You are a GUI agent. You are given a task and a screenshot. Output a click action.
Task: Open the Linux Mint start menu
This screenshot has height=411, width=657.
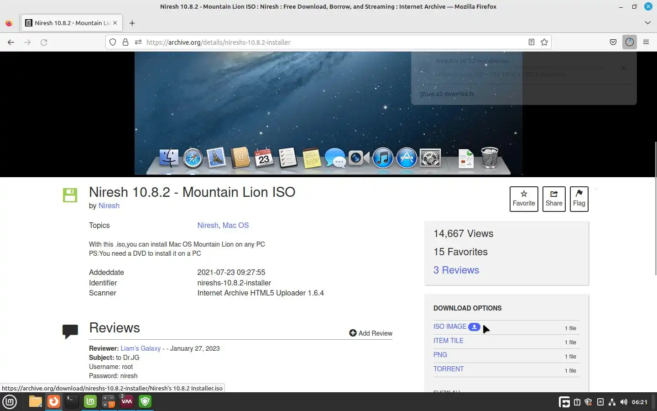pyautogui.click(x=10, y=402)
